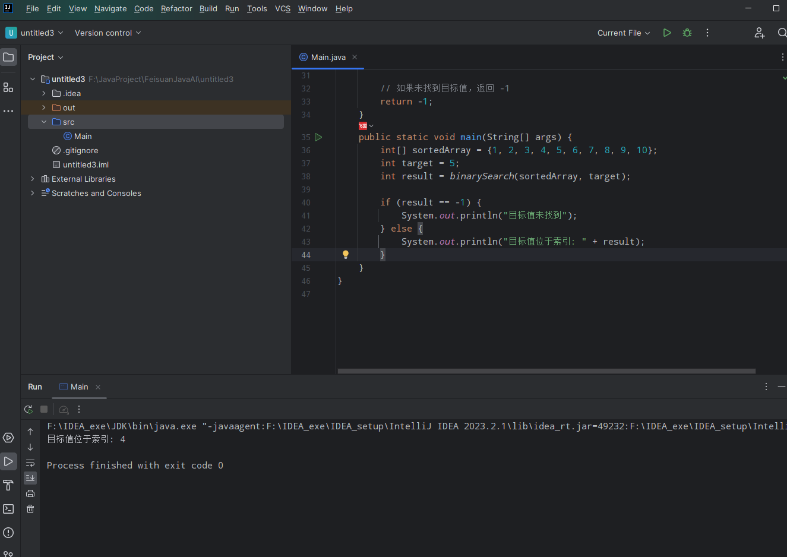Expand the out folder
787x557 pixels.
(44, 107)
